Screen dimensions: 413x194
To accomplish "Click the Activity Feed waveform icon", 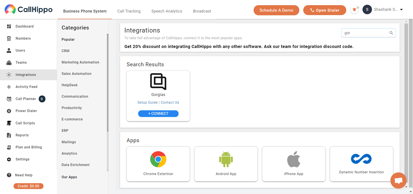I will (9, 87).
